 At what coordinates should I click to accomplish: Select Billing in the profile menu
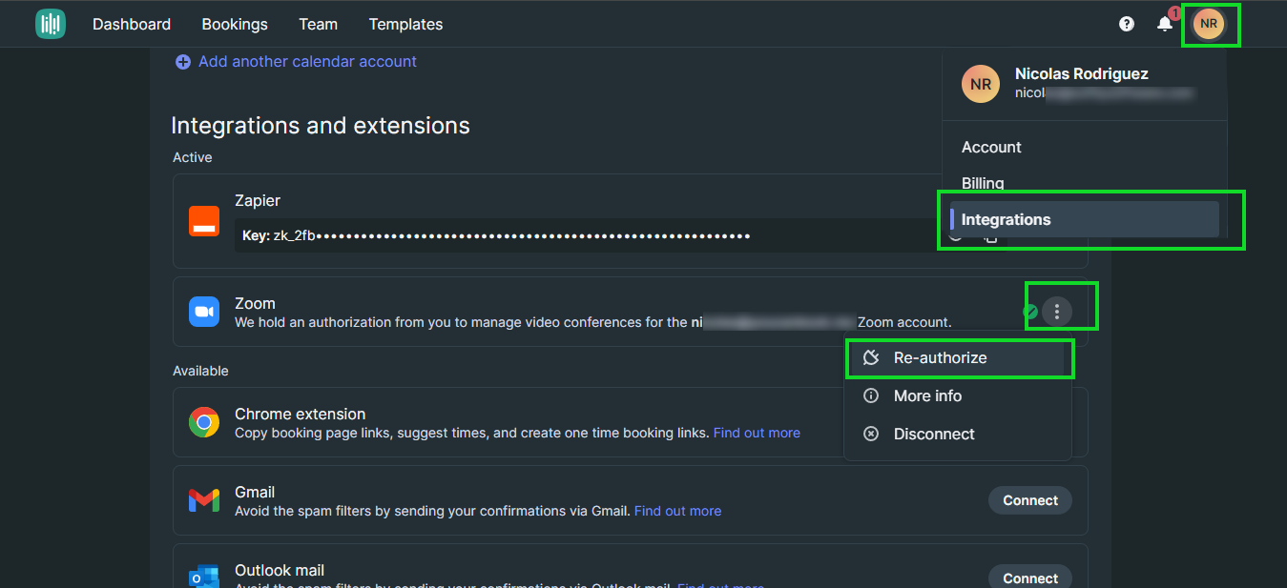tap(983, 183)
